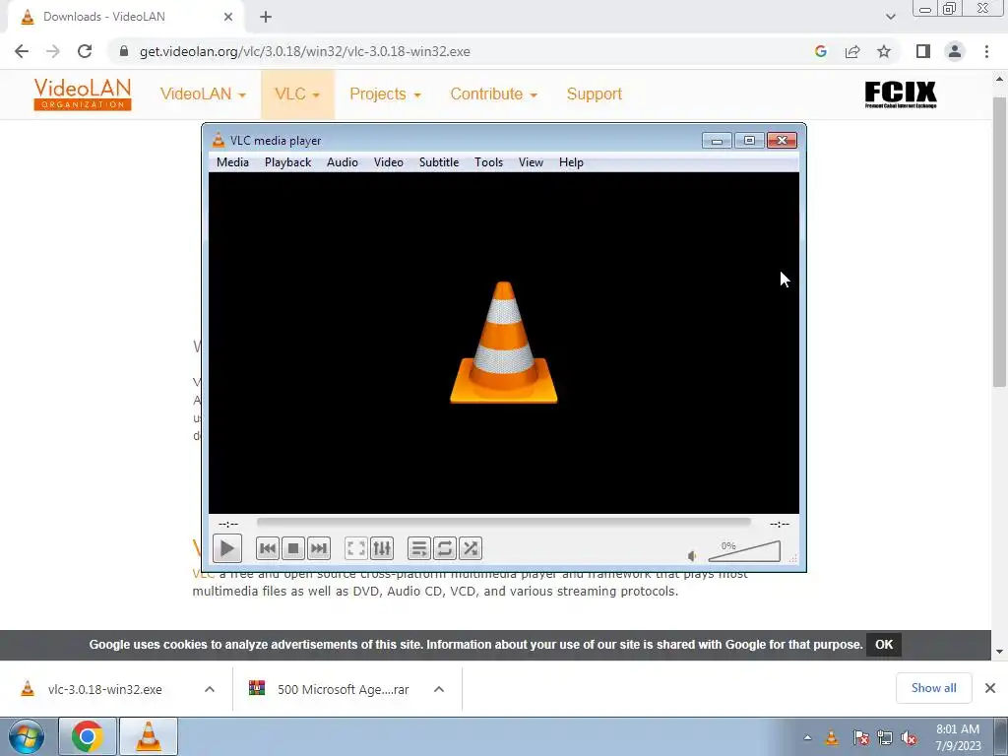Open the Support page link

pyautogui.click(x=594, y=94)
